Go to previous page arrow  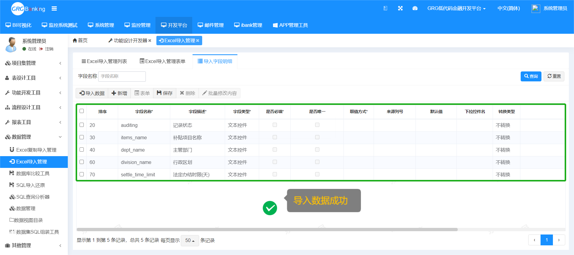coord(535,240)
